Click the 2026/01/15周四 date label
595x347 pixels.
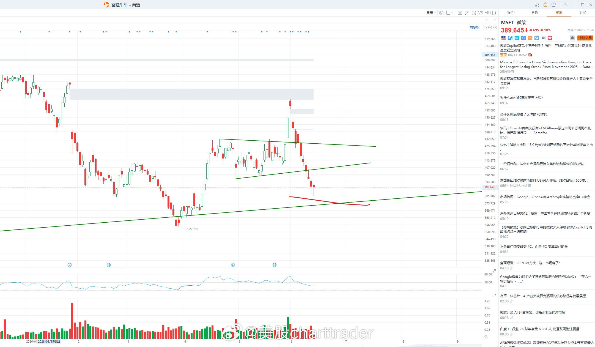coord(49,341)
